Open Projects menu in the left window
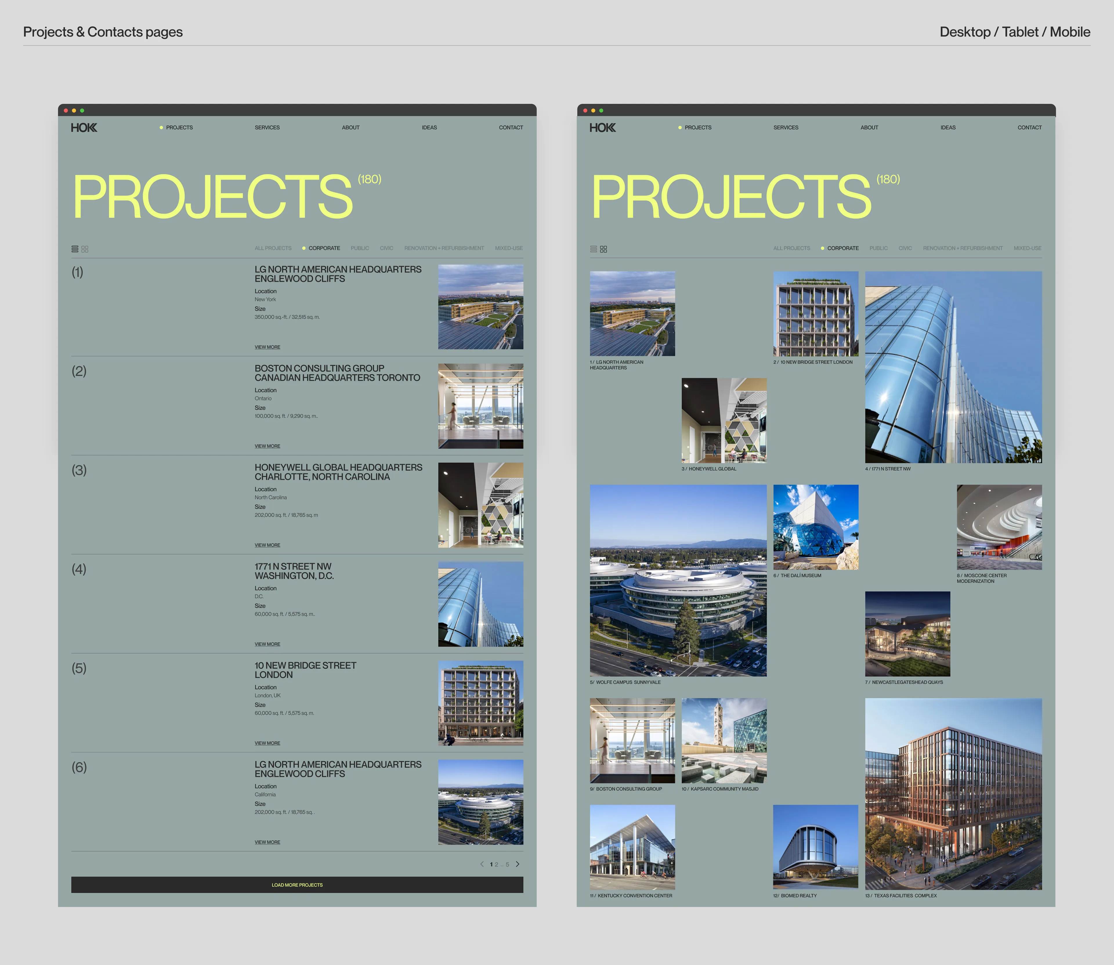 pyautogui.click(x=179, y=128)
